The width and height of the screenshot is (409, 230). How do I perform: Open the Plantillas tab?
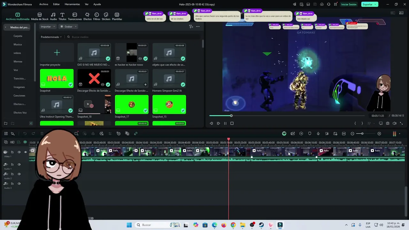(117, 17)
